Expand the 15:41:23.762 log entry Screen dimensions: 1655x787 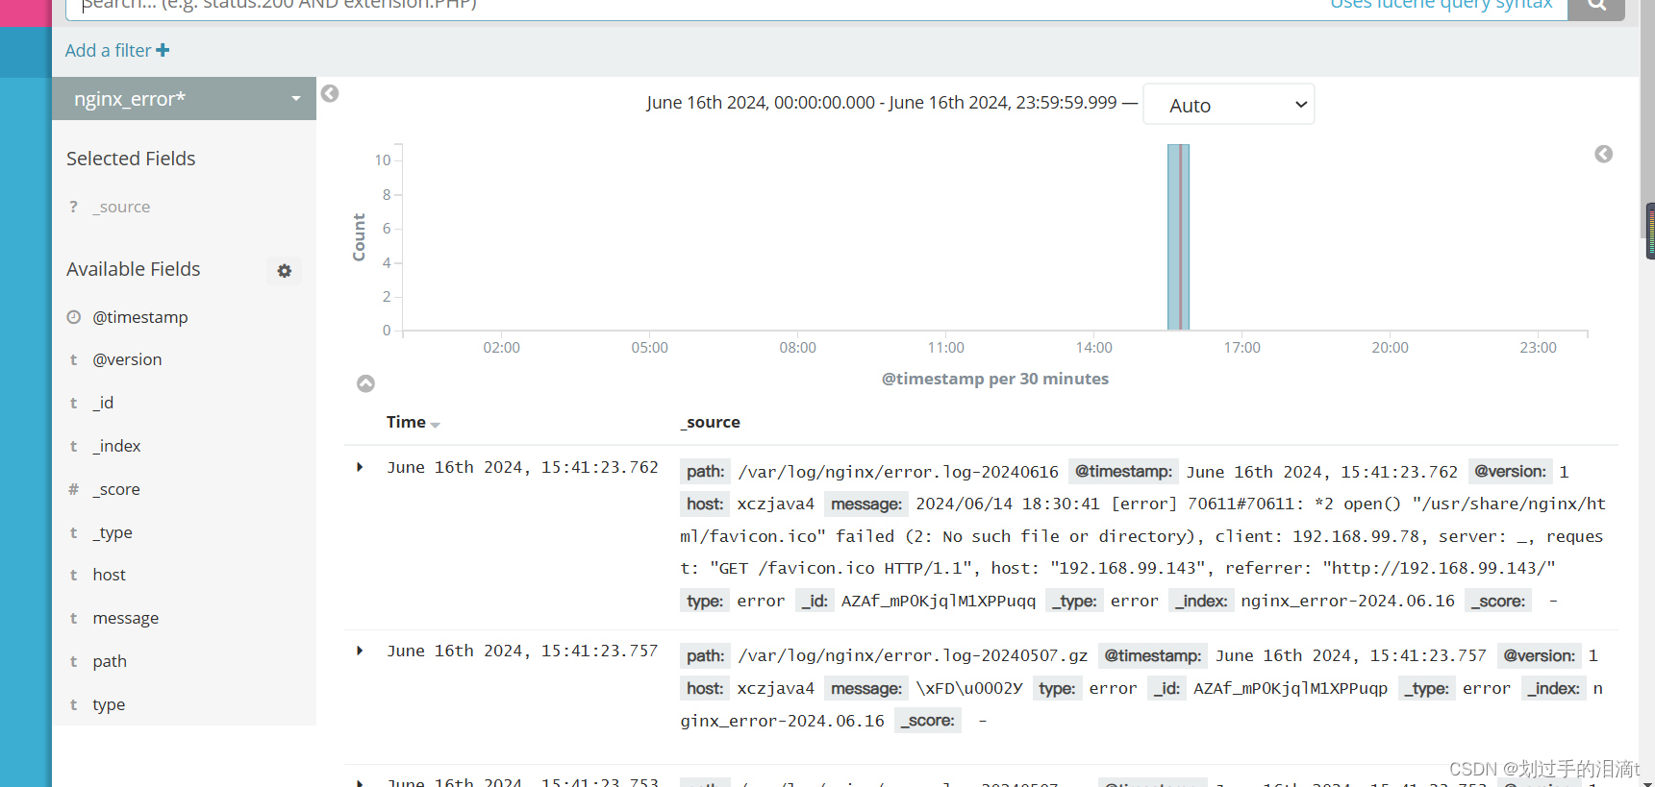click(360, 467)
